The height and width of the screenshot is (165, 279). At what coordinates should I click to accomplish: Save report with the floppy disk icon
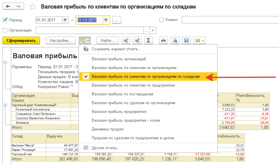pyautogui.click(x=186, y=40)
